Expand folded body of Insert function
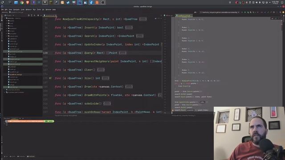 pyautogui.click(x=129, y=28)
